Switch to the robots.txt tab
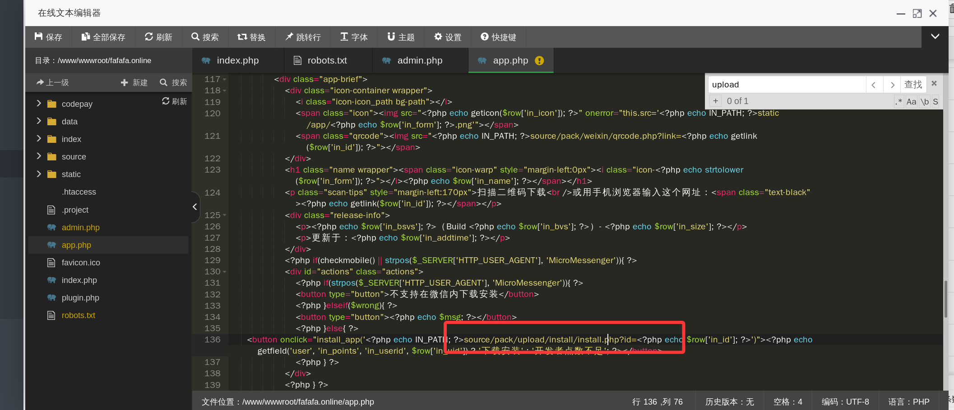 pyautogui.click(x=327, y=60)
